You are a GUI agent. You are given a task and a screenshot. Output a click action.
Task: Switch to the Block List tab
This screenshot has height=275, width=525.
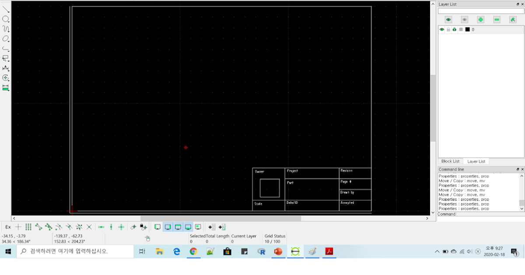(x=450, y=161)
